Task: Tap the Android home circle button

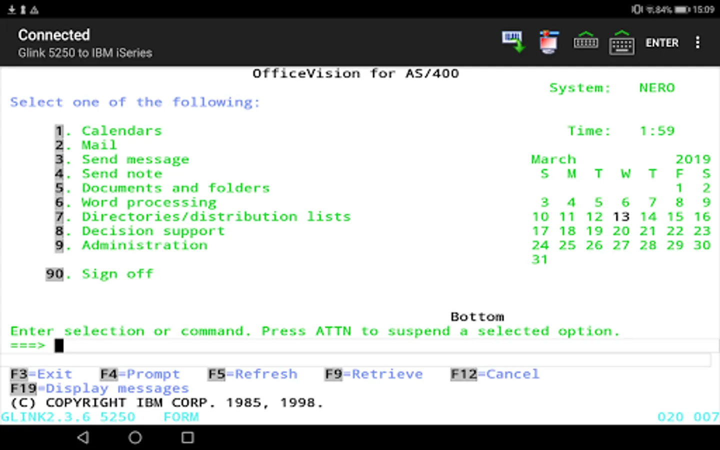Action: [x=135, y=437]
